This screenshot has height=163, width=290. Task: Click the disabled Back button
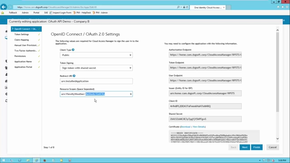pos(233,147)
